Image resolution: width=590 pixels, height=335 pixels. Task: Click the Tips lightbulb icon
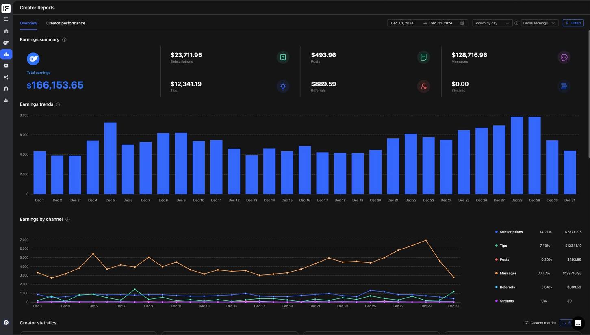coord(283,86)
